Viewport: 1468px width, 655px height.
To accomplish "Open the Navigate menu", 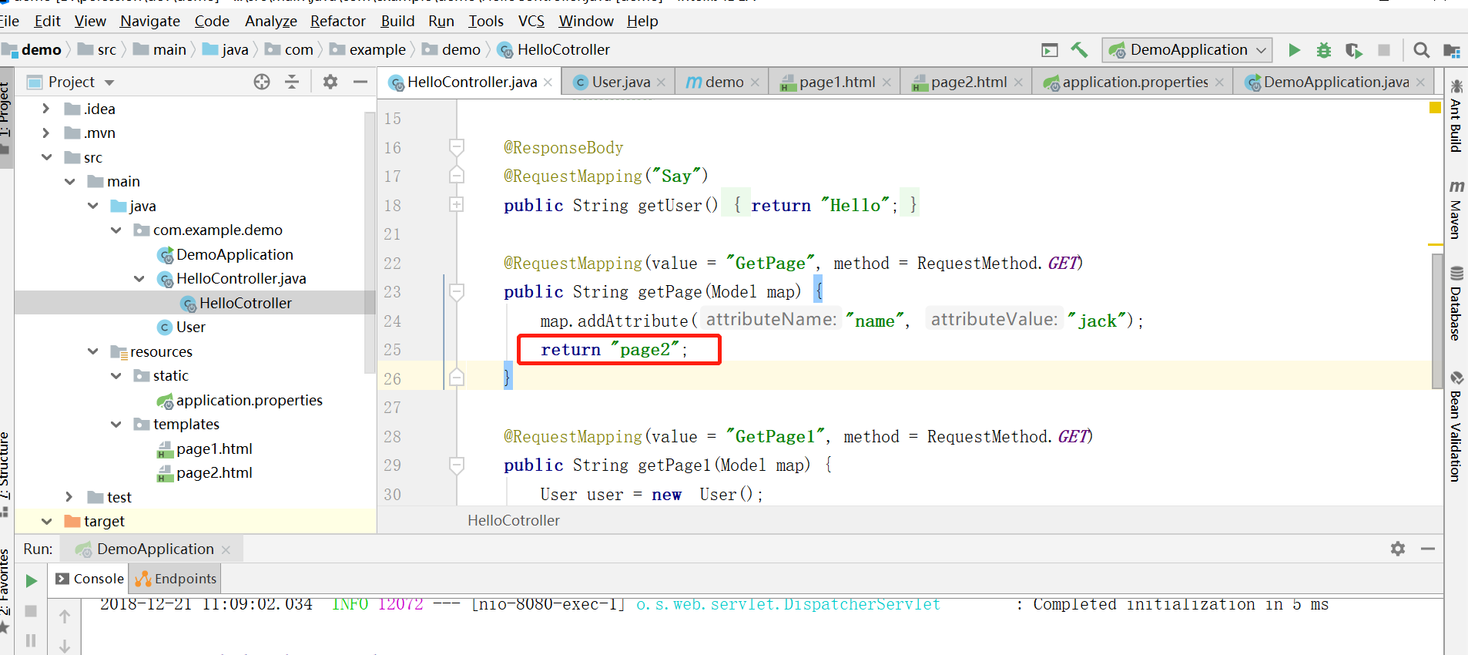I will (150, 21).
